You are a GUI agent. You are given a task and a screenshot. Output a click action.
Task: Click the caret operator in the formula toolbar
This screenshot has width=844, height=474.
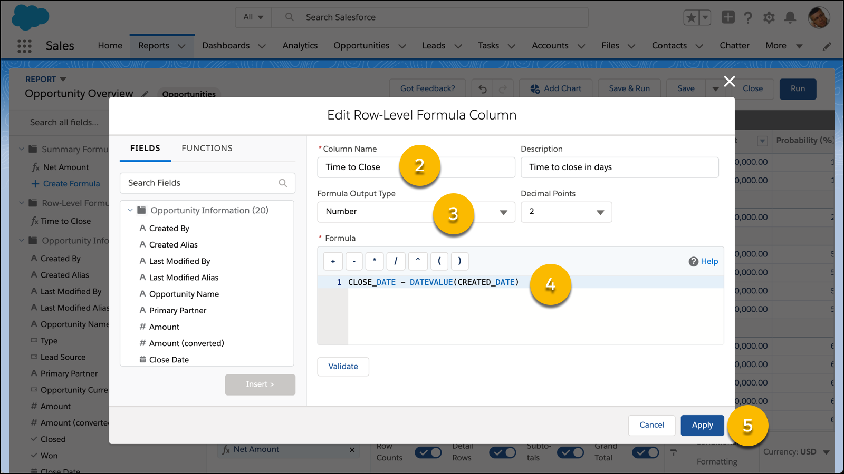coord(417,261)
